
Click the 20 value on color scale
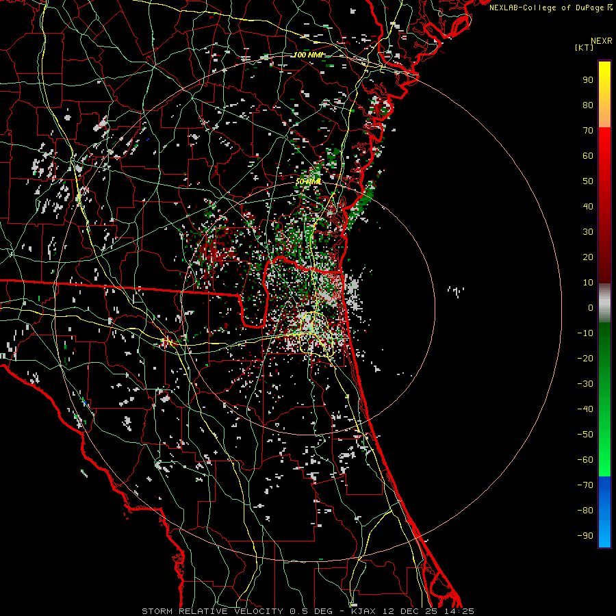pyautogui.click(x=588, y=257)
